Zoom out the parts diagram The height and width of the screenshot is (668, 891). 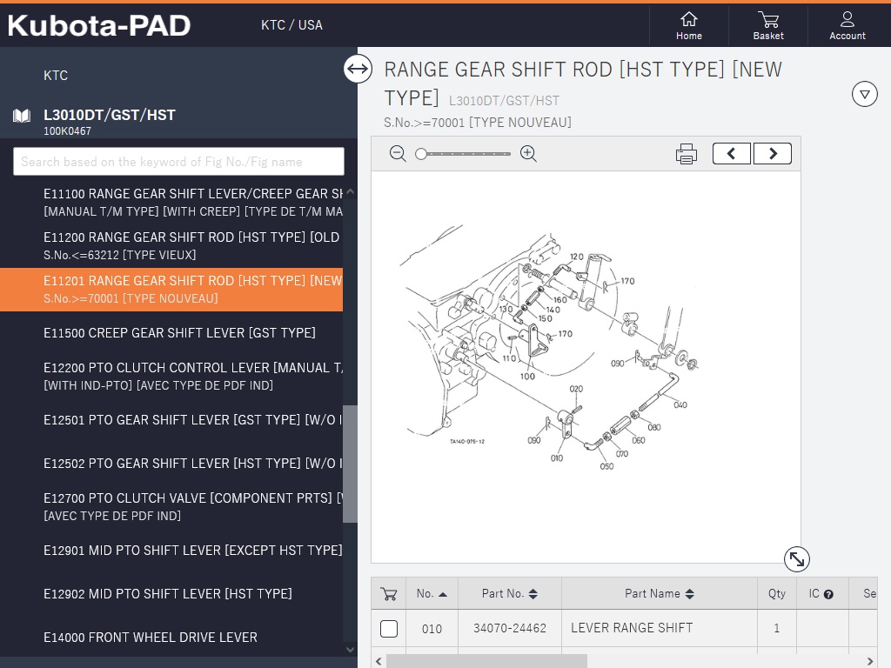(x=398, y=153)
